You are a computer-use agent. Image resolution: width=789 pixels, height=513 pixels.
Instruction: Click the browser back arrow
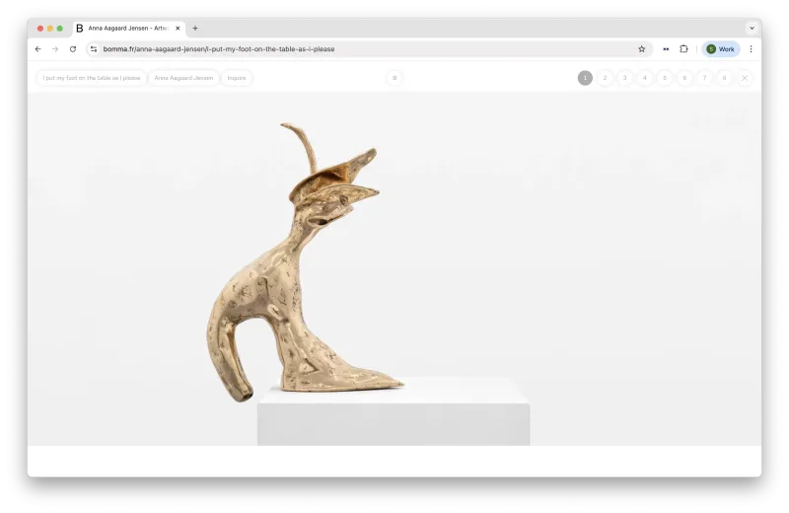(x=38, y=48)
